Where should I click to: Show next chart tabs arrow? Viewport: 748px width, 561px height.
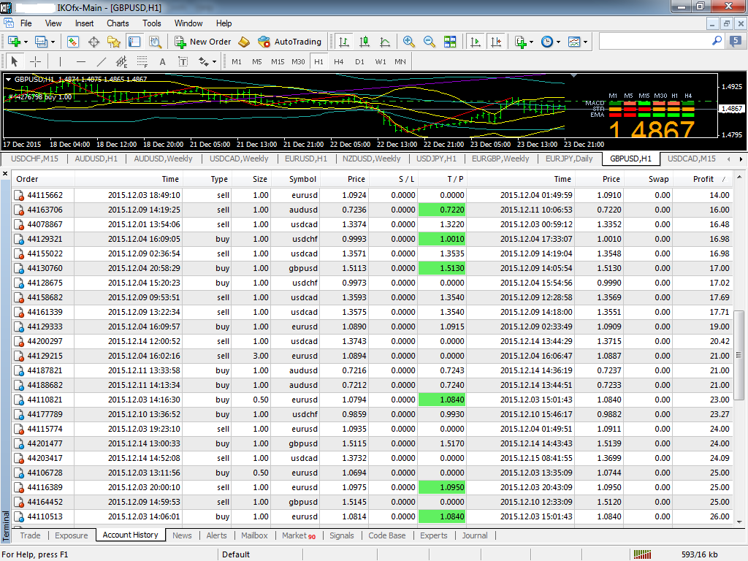pos(741,159)
